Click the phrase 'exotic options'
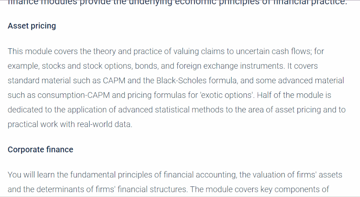The image size is (360, 197). point(226,95)
